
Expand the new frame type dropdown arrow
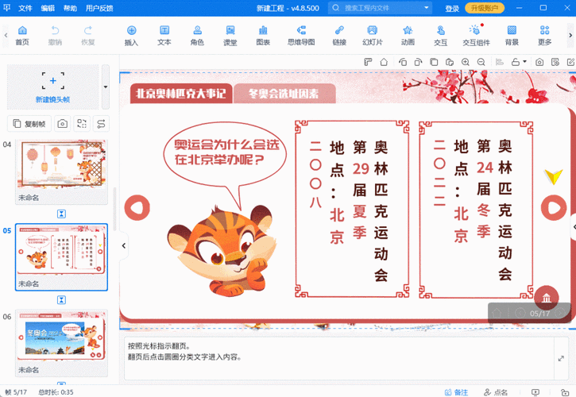click(x=106, y=87)
